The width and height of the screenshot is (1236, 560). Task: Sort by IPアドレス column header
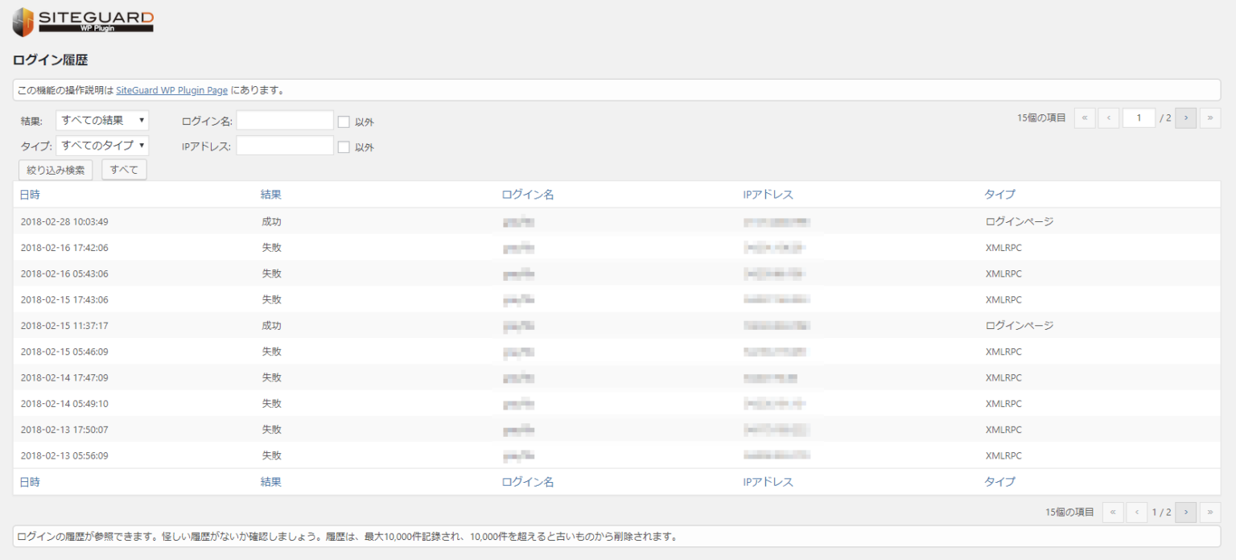(768, 195)
